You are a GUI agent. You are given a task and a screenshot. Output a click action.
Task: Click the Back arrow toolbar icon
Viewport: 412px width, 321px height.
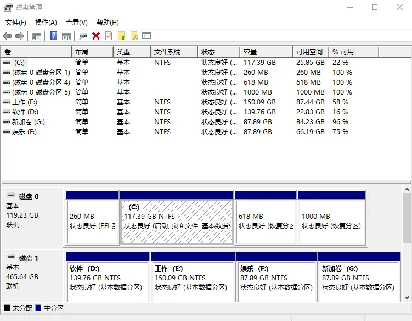click(7, 36)
